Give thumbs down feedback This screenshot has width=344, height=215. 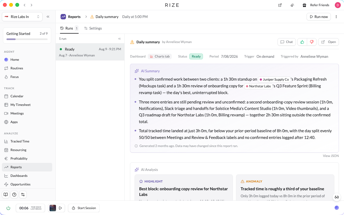(312, 42)
